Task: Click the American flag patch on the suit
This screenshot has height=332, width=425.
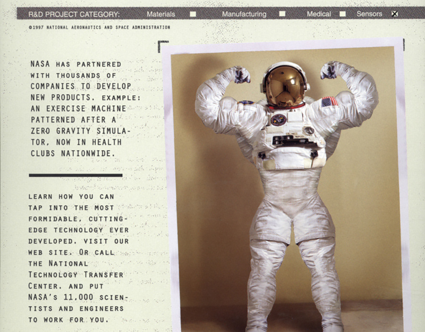Action: click(x=329, y=102)
